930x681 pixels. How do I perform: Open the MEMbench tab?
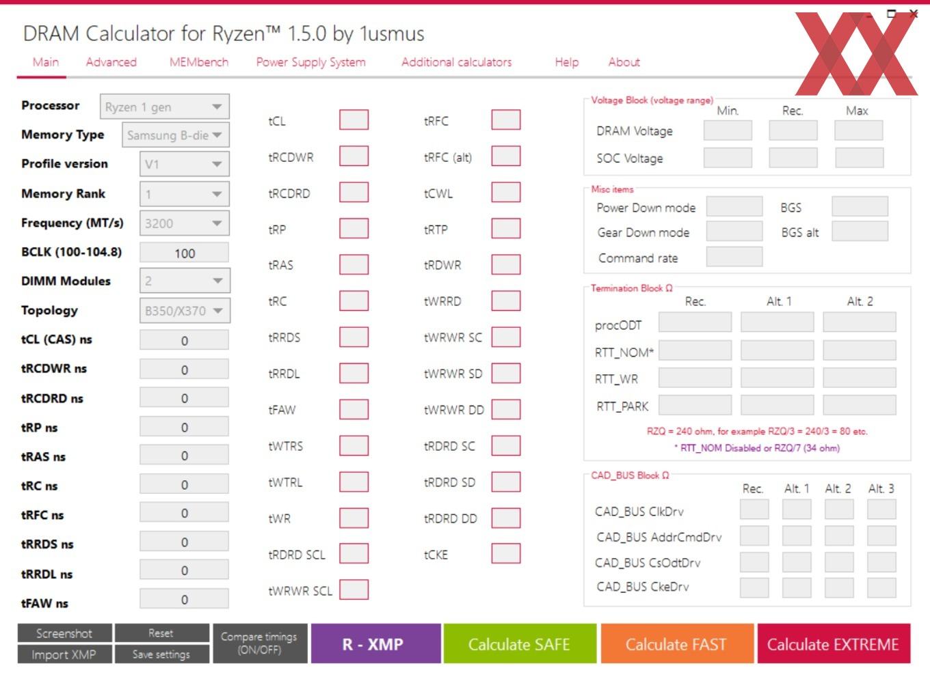point(199,62)
